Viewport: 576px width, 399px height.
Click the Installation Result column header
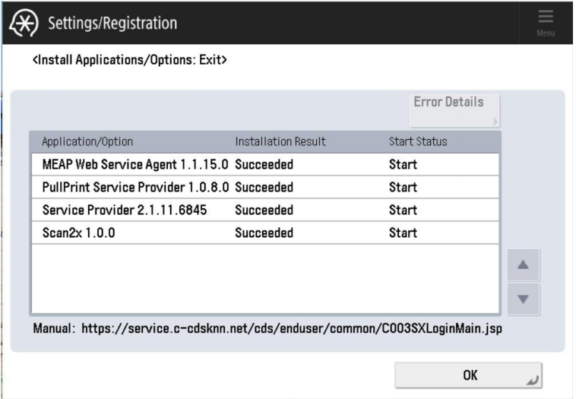click(x=280, y=141)
